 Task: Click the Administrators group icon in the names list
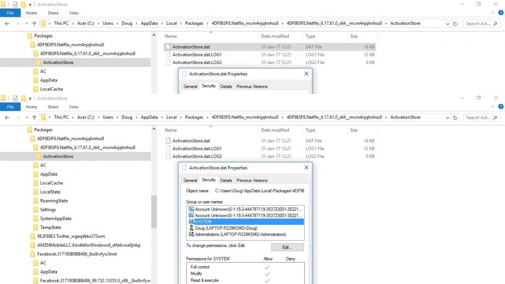pyautogui.click(x=191, y=234)
